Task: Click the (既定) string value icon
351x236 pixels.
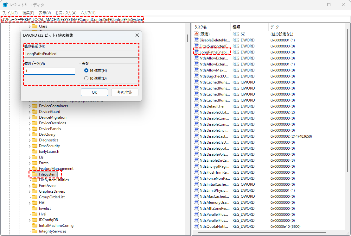Action: [196, 34]
